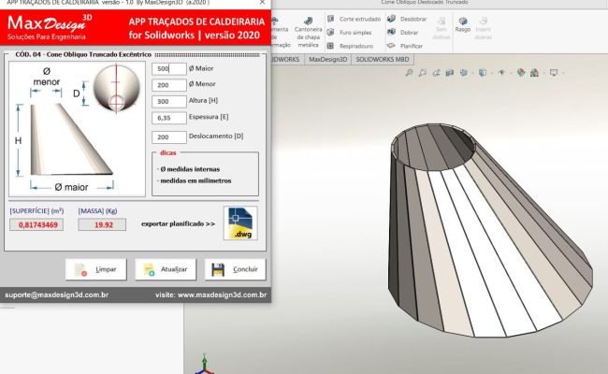Click the View Settings monitor icon
The width and height of the screenshot is (608, 374).
(554, 73)
